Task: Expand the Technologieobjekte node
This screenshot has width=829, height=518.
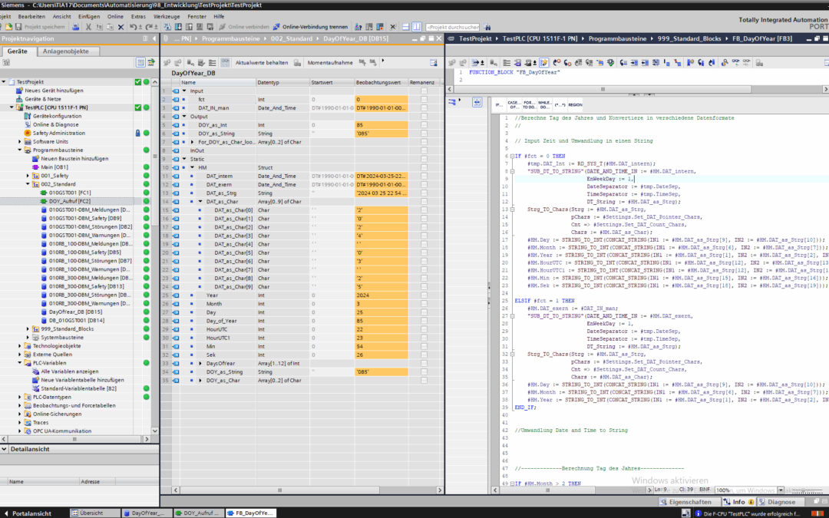Action: 20,346
